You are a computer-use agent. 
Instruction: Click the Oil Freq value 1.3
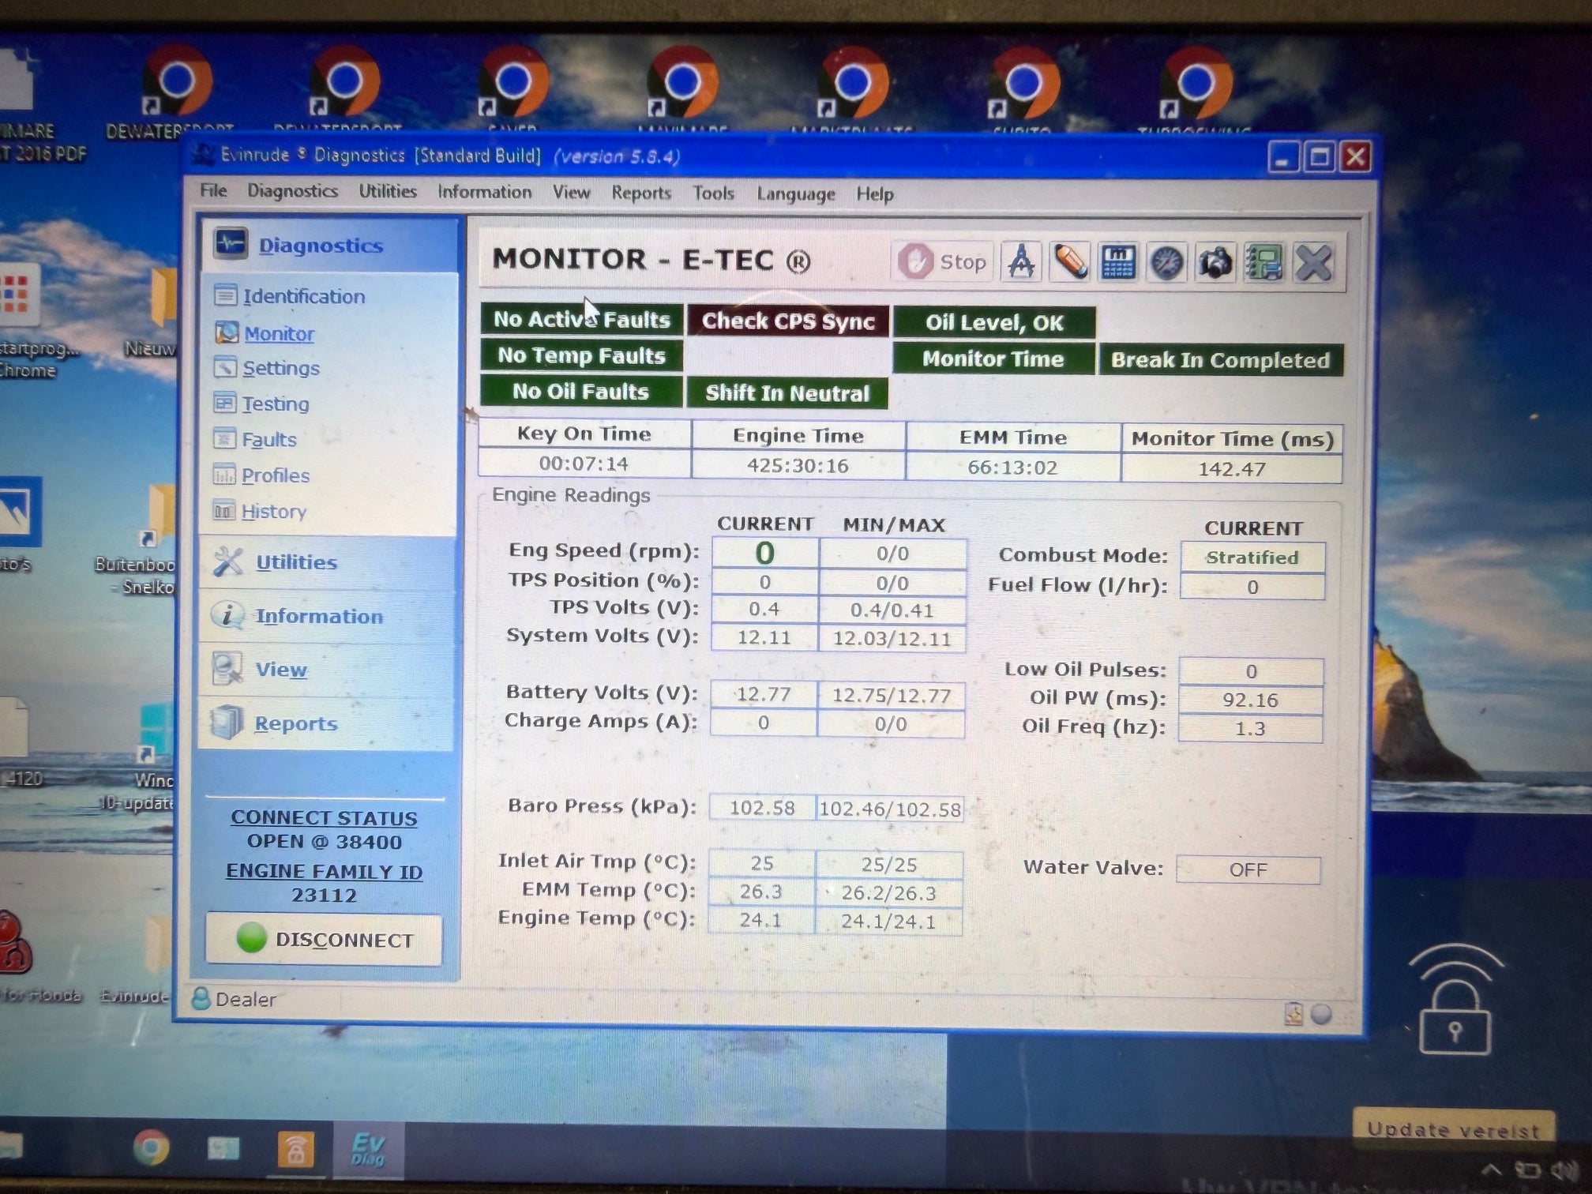[1250, 728]
